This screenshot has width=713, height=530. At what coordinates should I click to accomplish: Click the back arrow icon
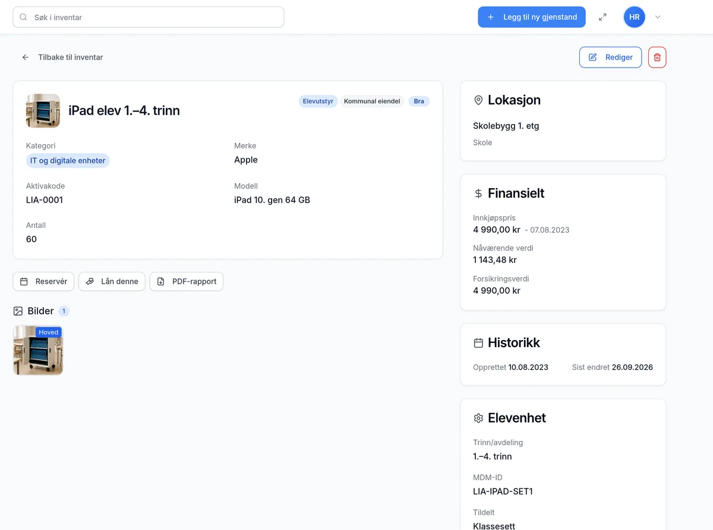pos(26,57)
